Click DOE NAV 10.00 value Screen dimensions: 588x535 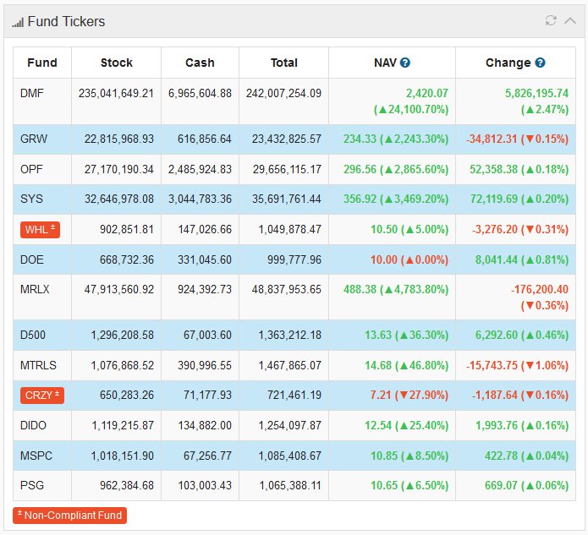(x=384, y=260)
